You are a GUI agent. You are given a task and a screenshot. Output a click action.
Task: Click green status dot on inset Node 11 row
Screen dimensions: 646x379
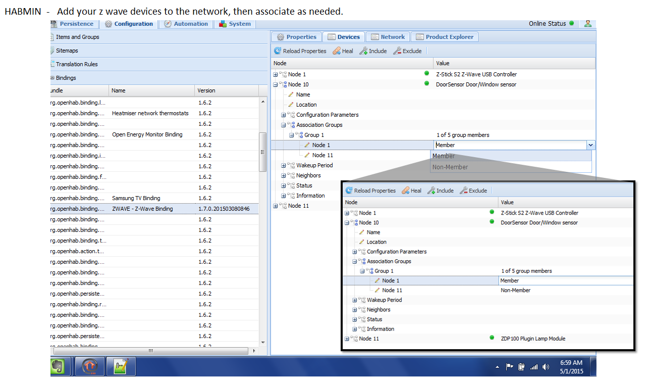click(492, 338)
